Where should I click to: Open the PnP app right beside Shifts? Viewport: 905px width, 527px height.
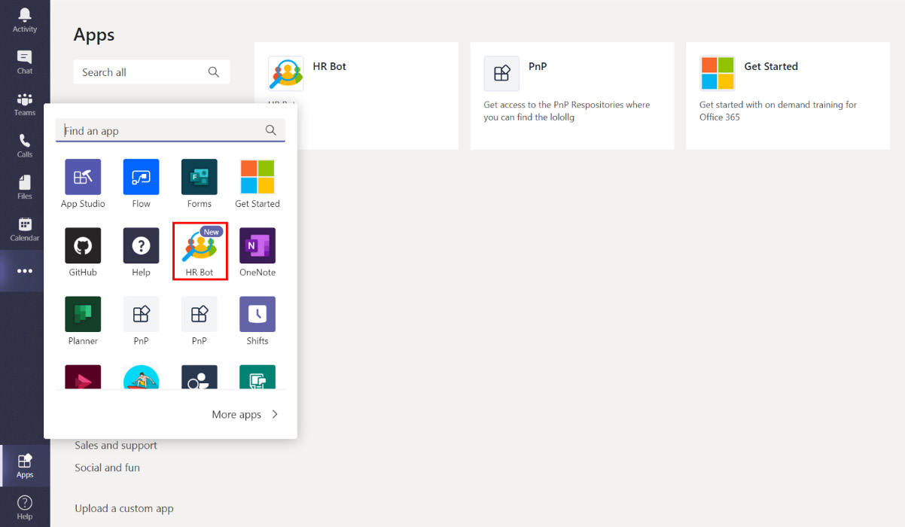coord(200,321)
